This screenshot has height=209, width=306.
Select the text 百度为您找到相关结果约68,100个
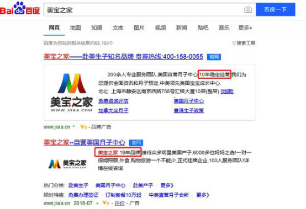point(78,43)
